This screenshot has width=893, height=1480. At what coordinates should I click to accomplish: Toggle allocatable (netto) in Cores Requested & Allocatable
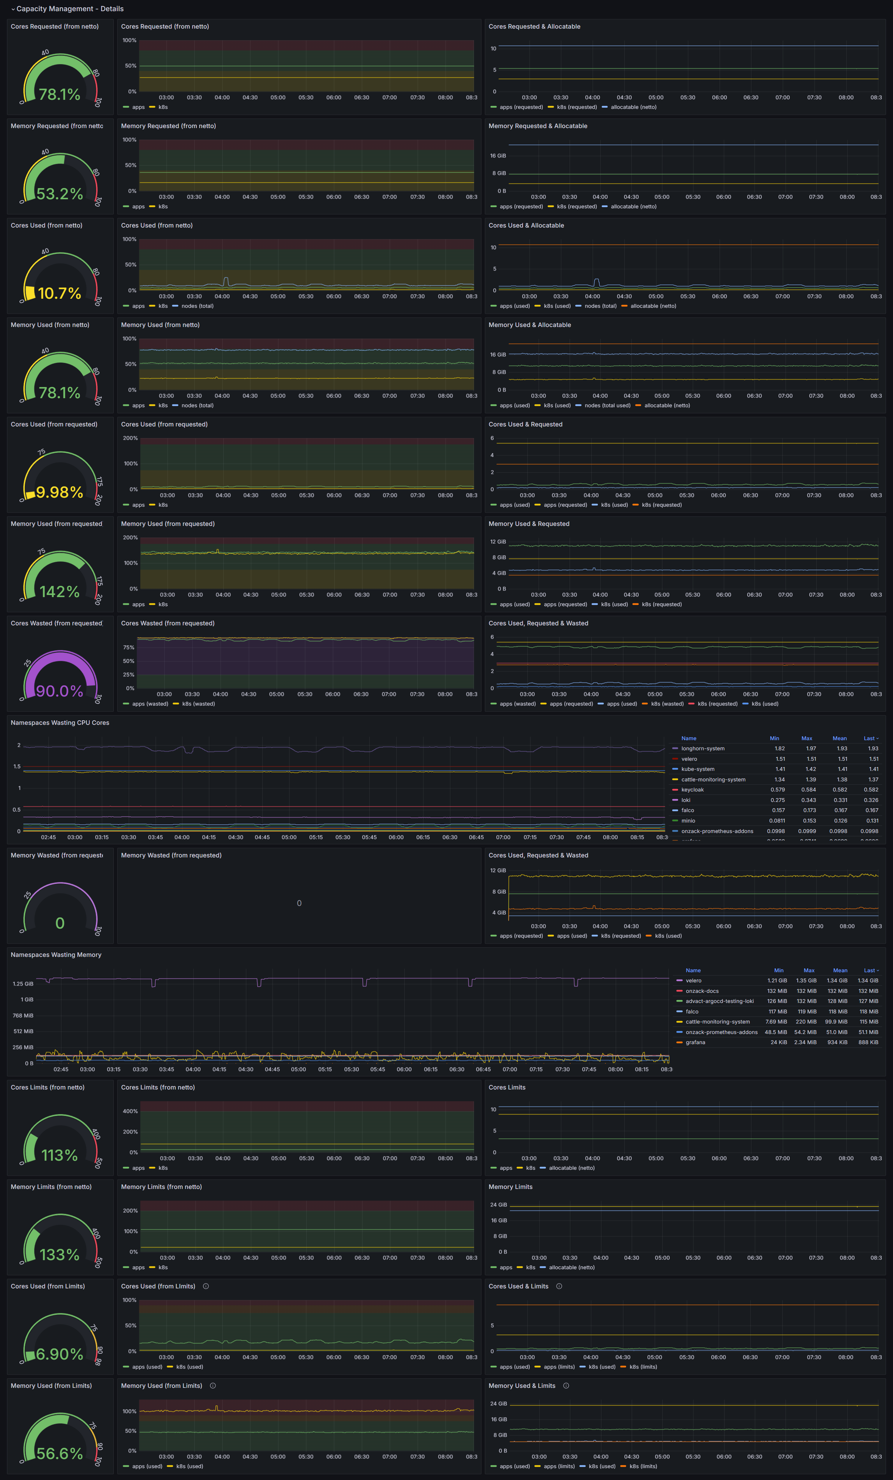tap(633, 107)
